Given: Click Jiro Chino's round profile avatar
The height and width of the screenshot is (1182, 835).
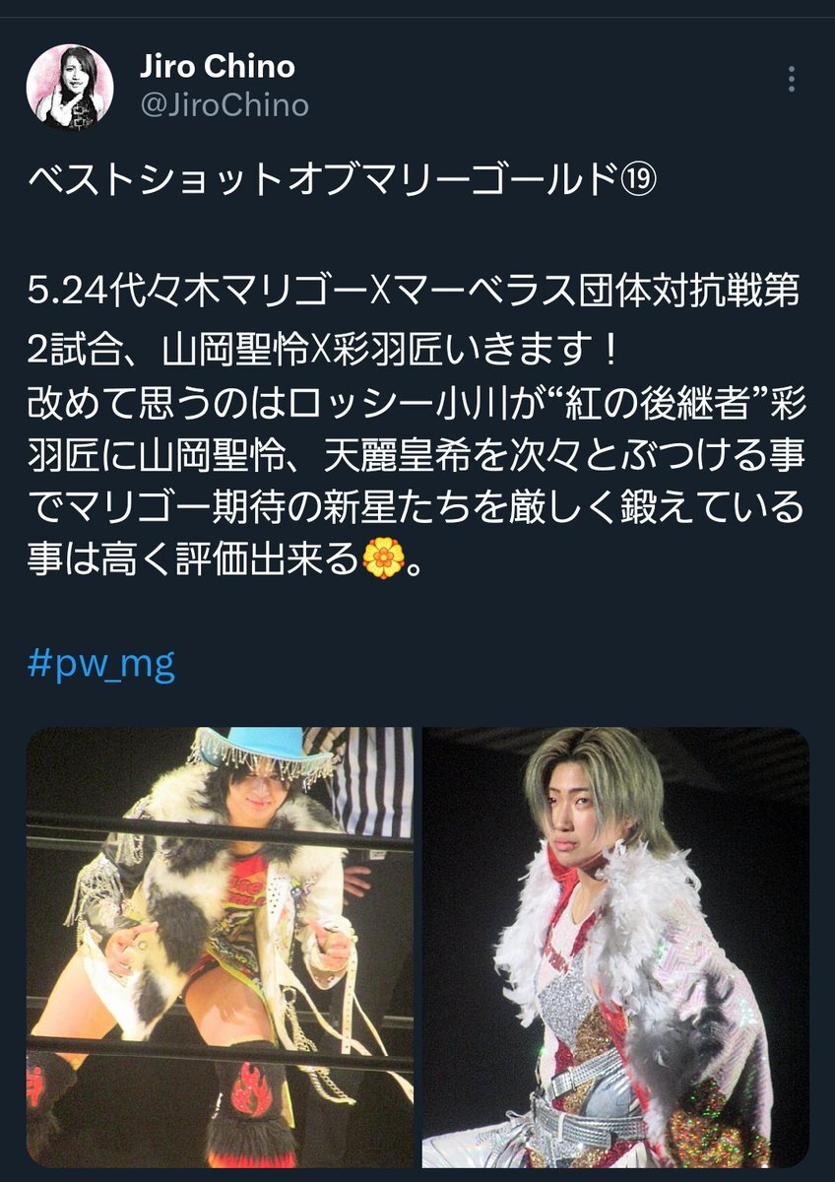Looking at the screenshot, I should 69,87.
